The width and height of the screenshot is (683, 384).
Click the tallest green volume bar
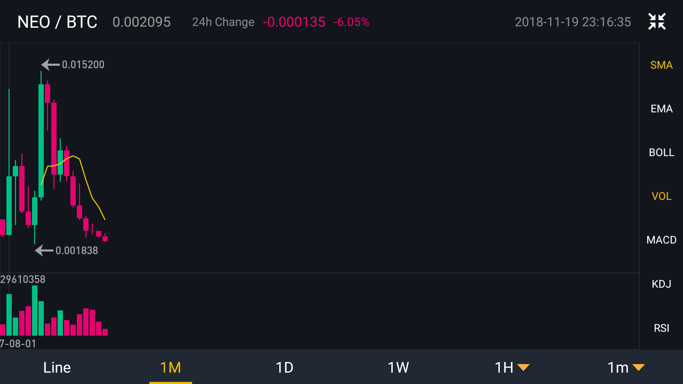tap(35, 310)
